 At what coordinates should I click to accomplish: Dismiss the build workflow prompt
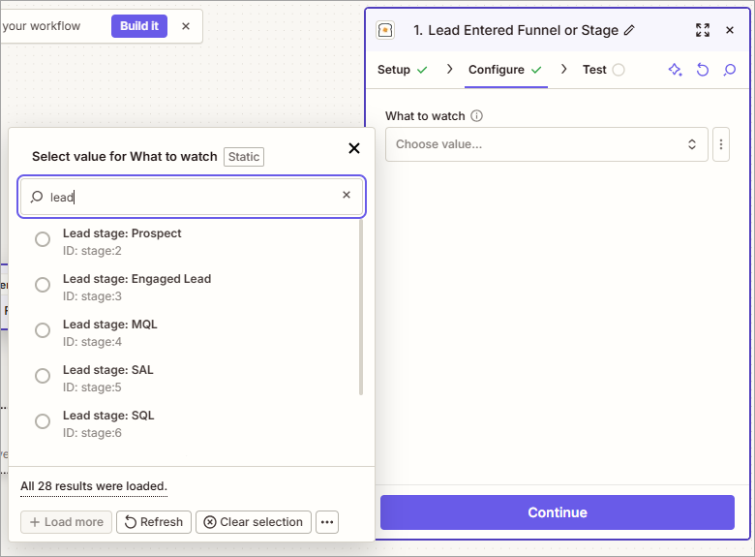pos(186,26)
